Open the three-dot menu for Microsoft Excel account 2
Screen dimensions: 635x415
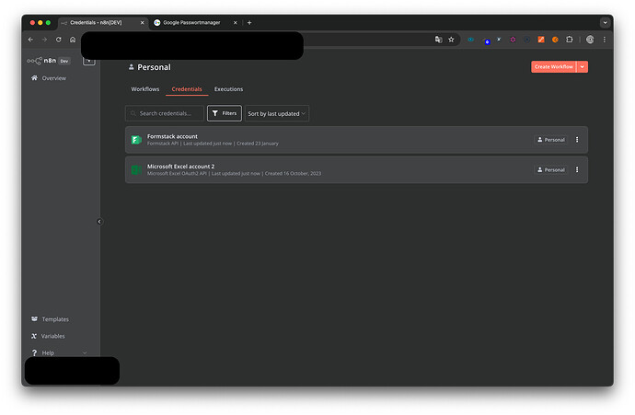pyautogui.click(x=577, y=169)
